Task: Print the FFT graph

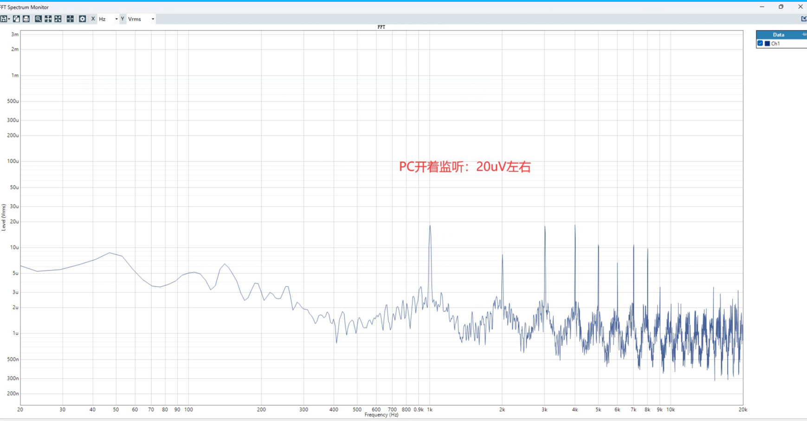Action: tap(26, 19)
